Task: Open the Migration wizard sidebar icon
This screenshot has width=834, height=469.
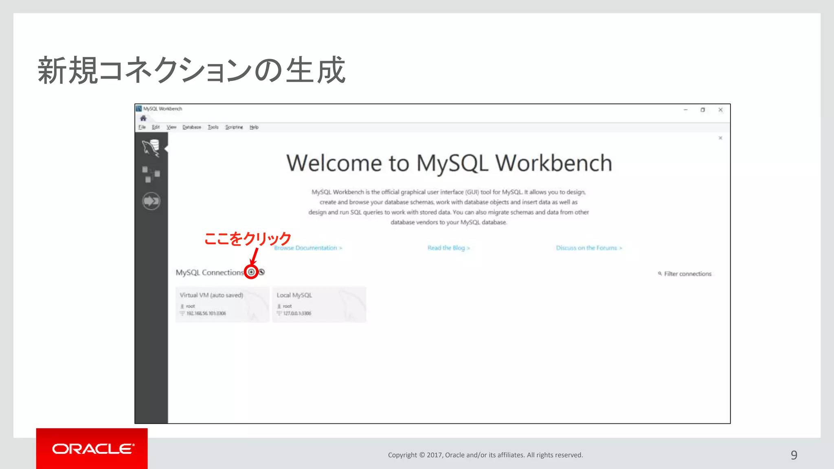Action: (x=151, y=201)
